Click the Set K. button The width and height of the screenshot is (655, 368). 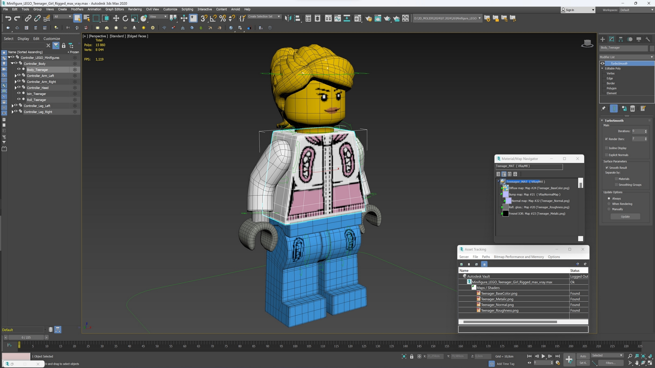click(583, 363)
